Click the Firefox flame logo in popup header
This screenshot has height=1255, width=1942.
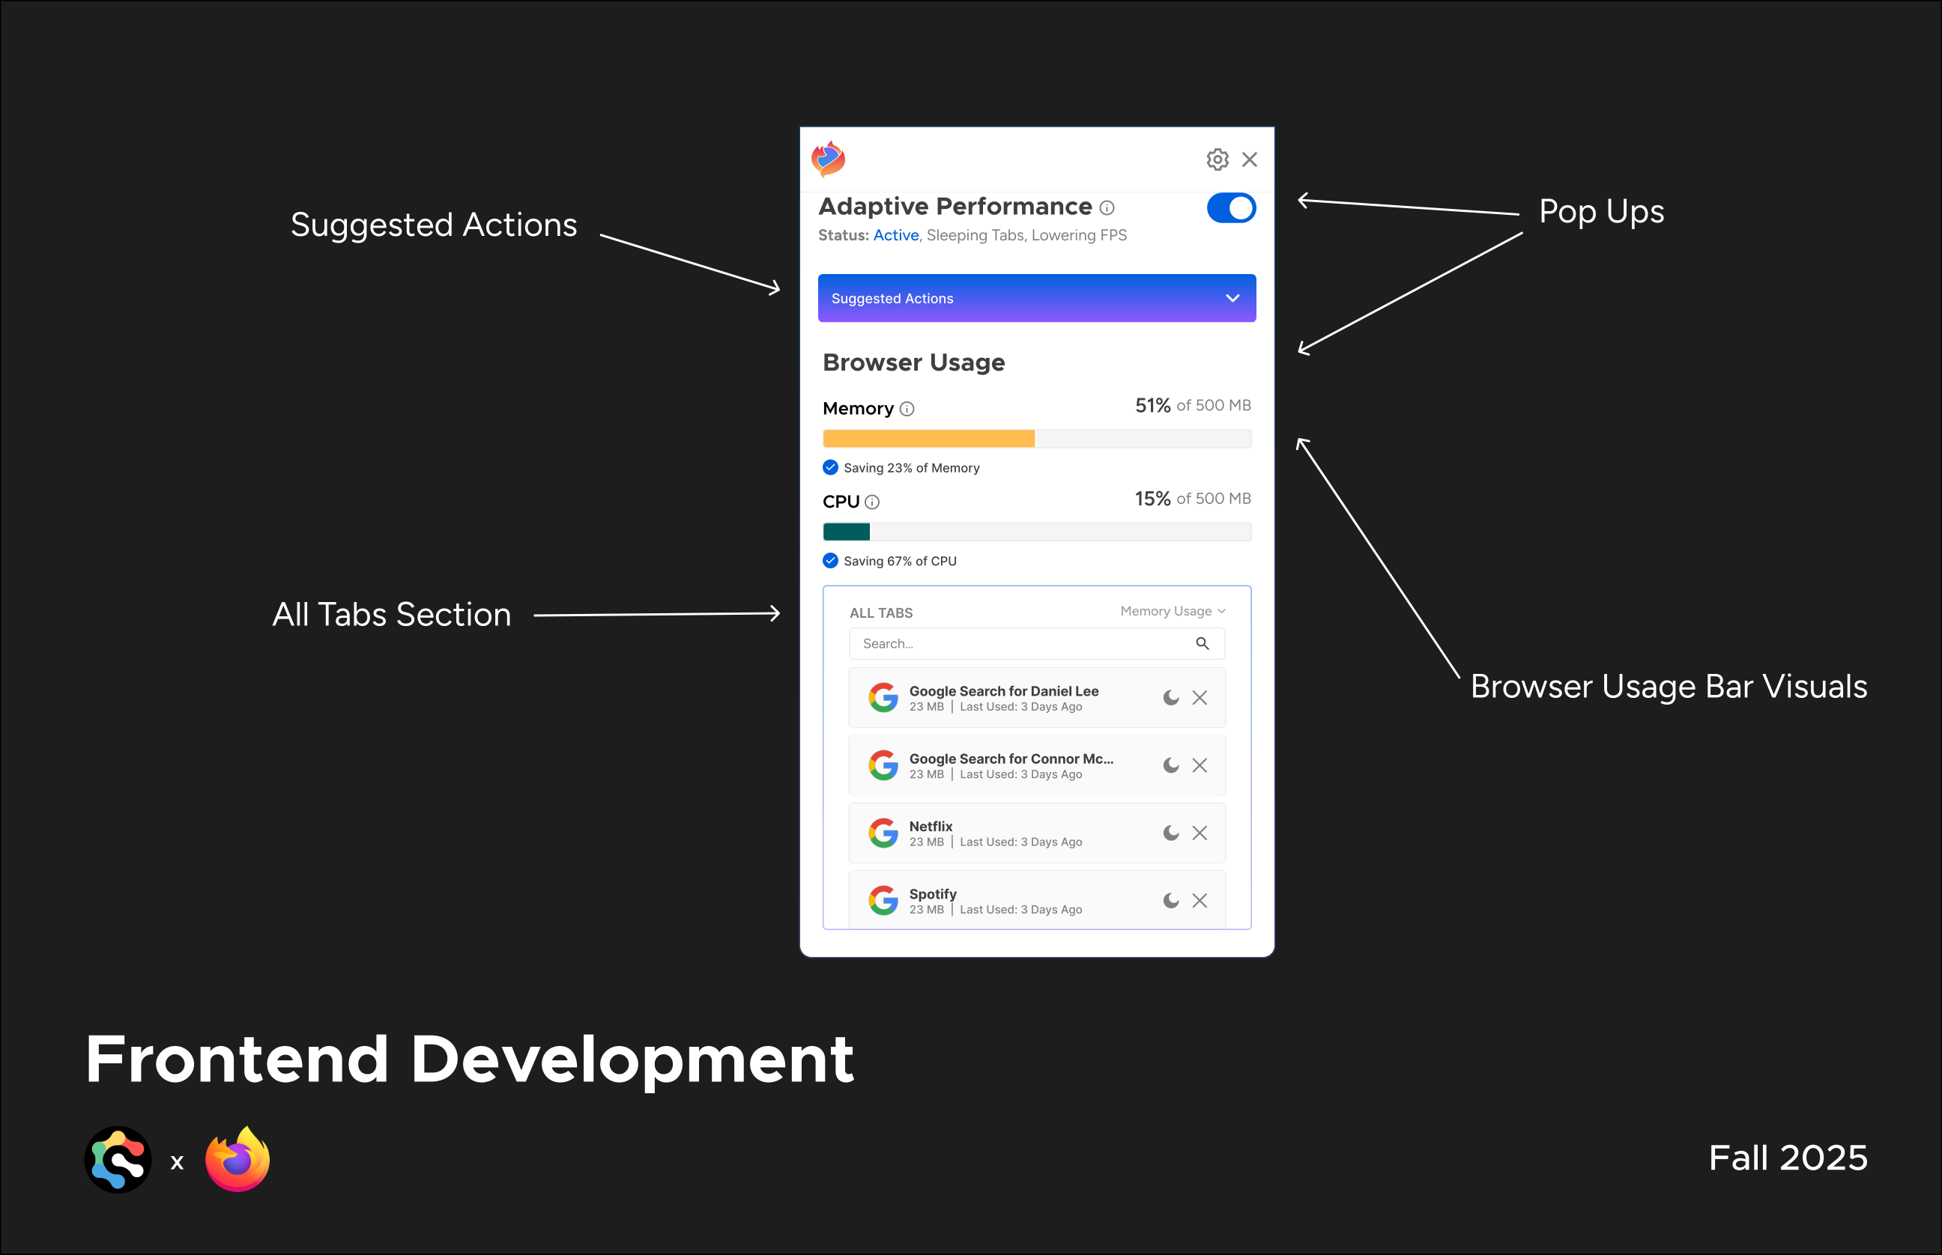click(x=829, y=159)
